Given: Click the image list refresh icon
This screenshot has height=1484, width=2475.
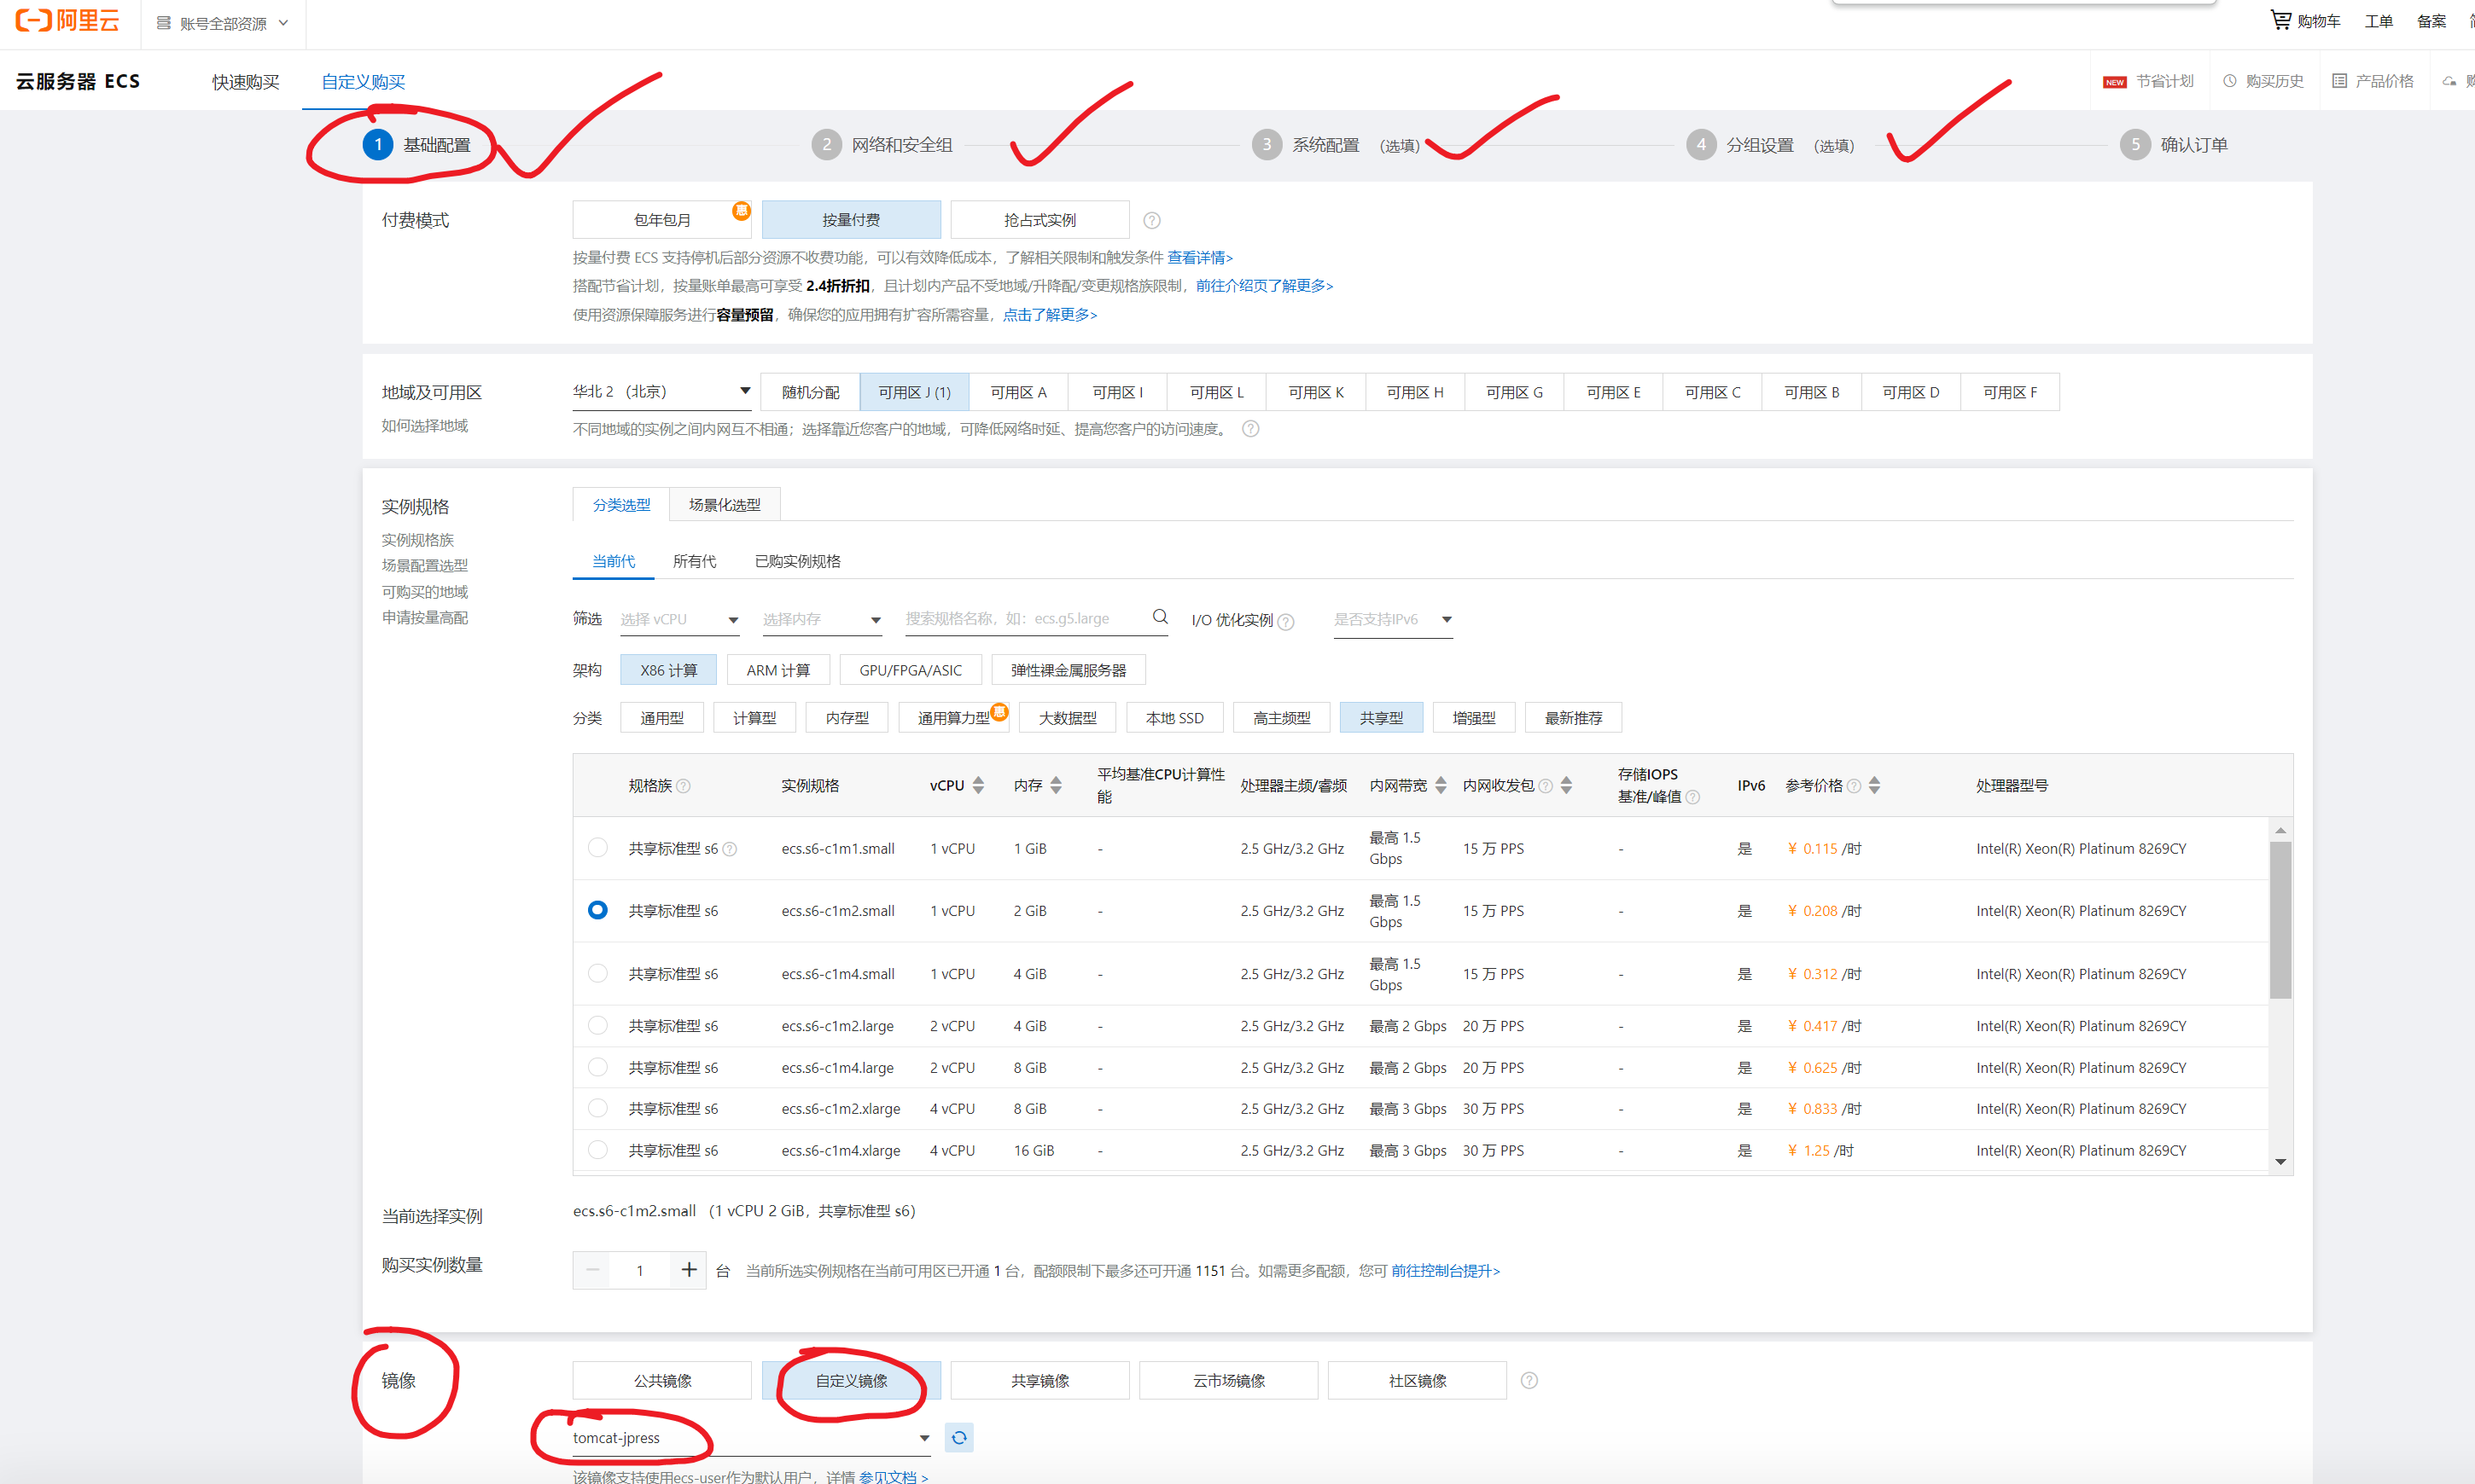Looking at the screenshot, I should (x=958, y=1437).
